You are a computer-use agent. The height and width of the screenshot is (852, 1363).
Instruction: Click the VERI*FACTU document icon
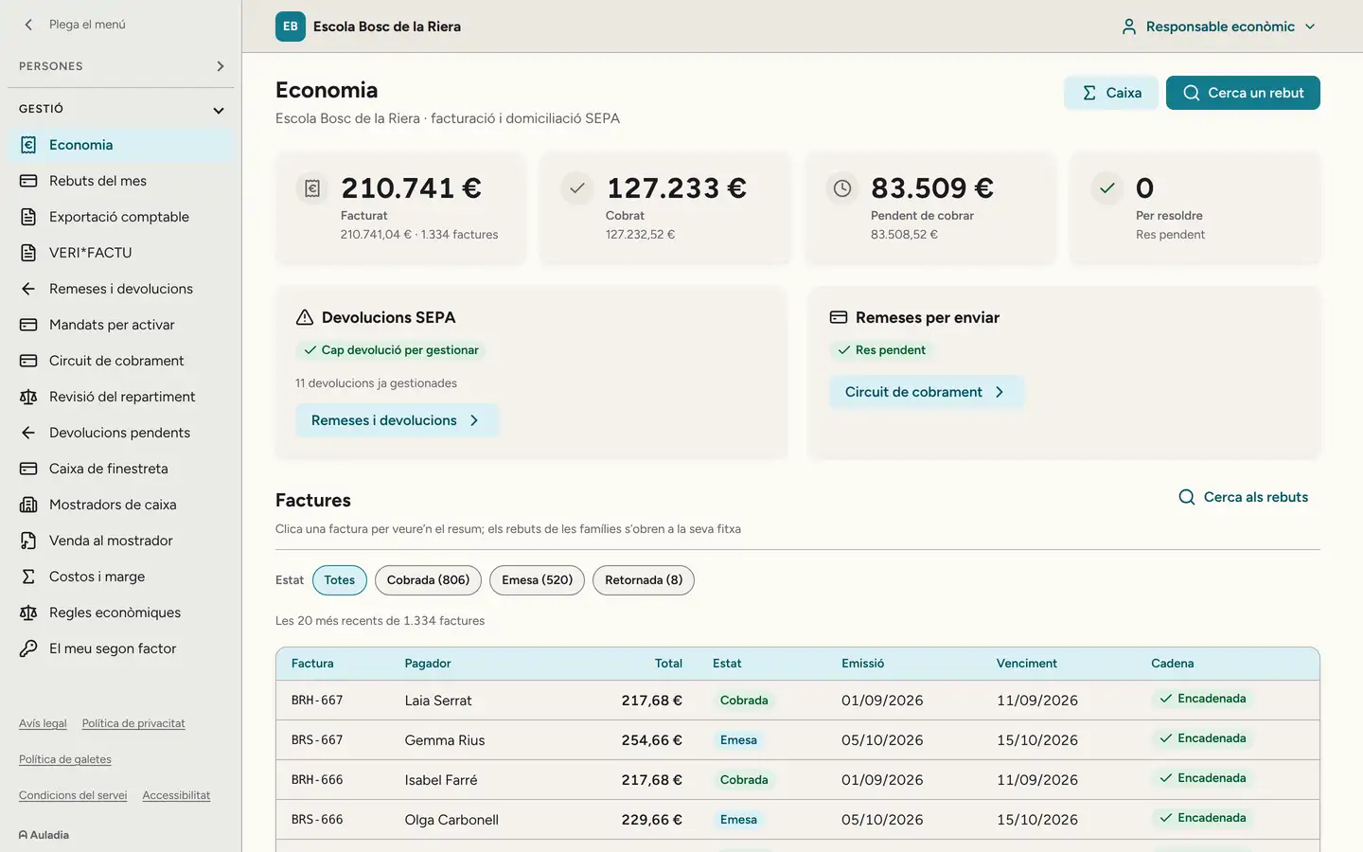click(28, 253)
